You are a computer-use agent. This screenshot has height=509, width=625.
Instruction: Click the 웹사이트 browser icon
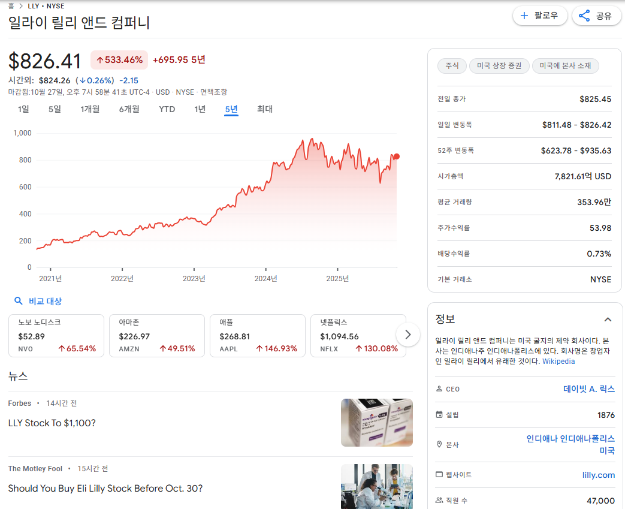click(439, 474)
